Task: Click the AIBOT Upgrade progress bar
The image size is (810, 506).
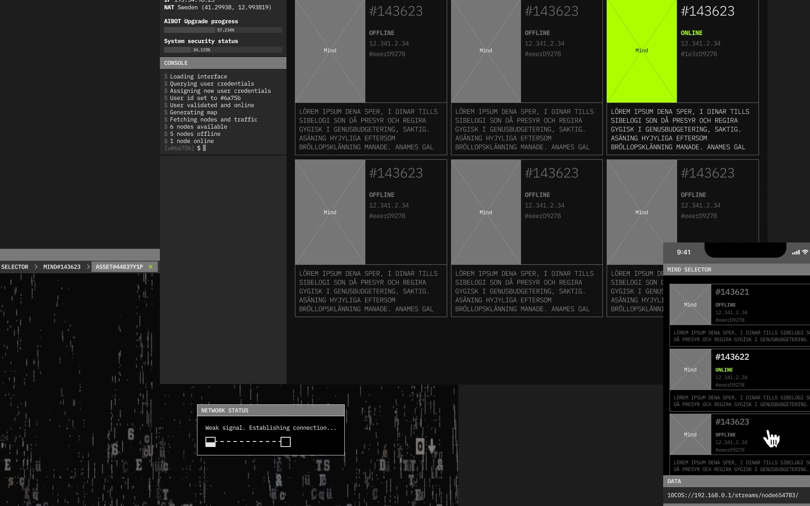Action: [x=223, y=30]
